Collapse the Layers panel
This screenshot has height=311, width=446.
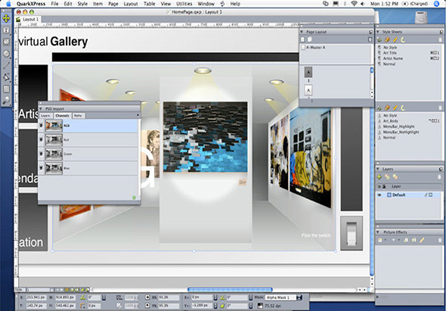pyautogui.click(x=378, y=169)
